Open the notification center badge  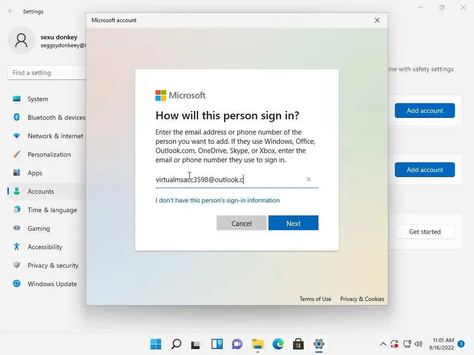[x=461, y=343]
